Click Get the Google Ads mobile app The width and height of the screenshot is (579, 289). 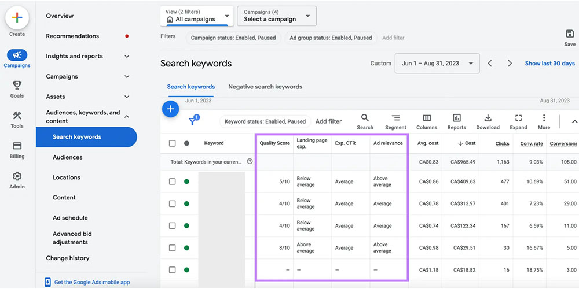click(x=92, y=283)
